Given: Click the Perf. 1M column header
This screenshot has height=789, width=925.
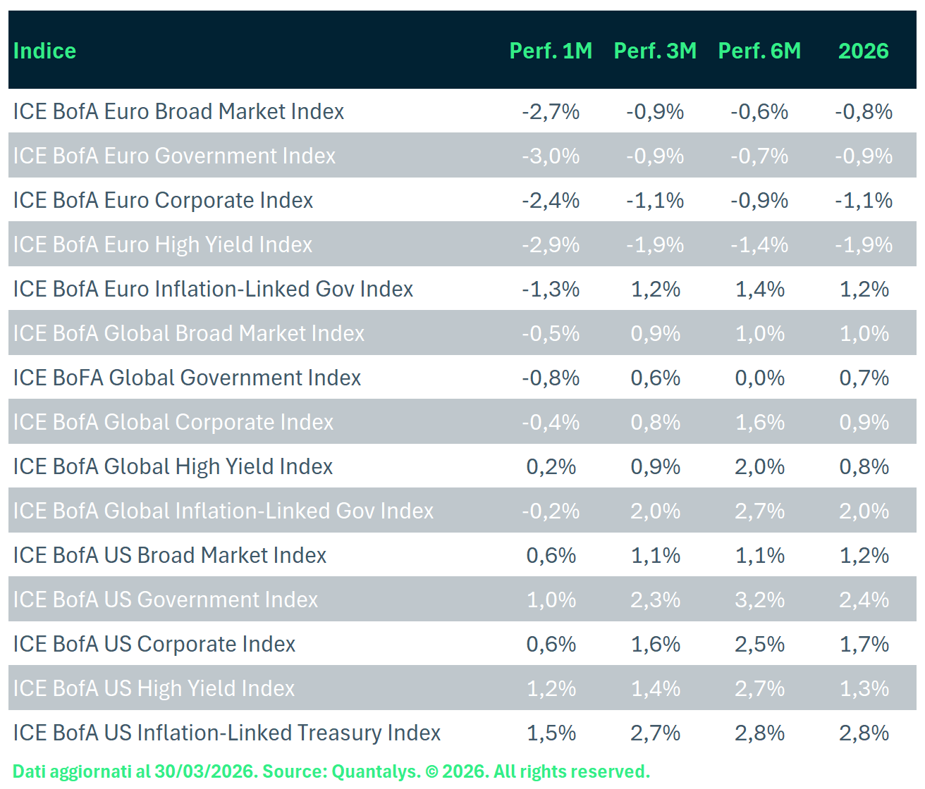Looking at the screenshot, I should [x=551, y=51].
